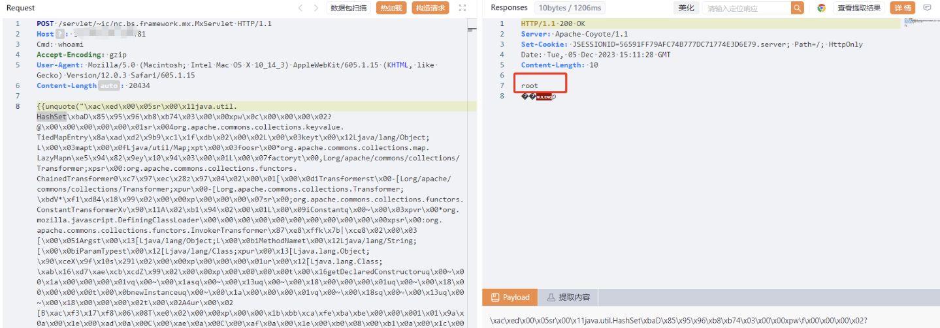Expand the Request panel to fullscreen

click(462, 8)
